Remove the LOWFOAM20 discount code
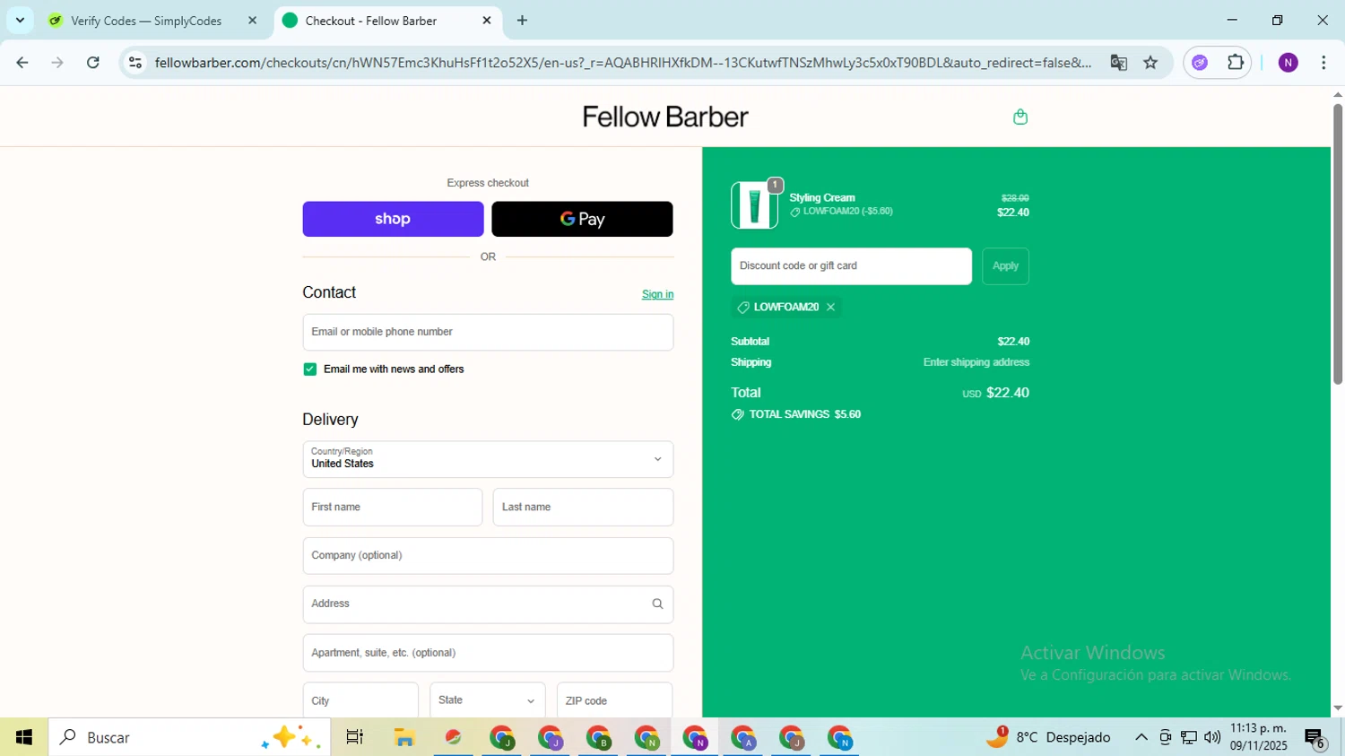1345x756 pixels. pyautogui.click(x=831, y=308)
